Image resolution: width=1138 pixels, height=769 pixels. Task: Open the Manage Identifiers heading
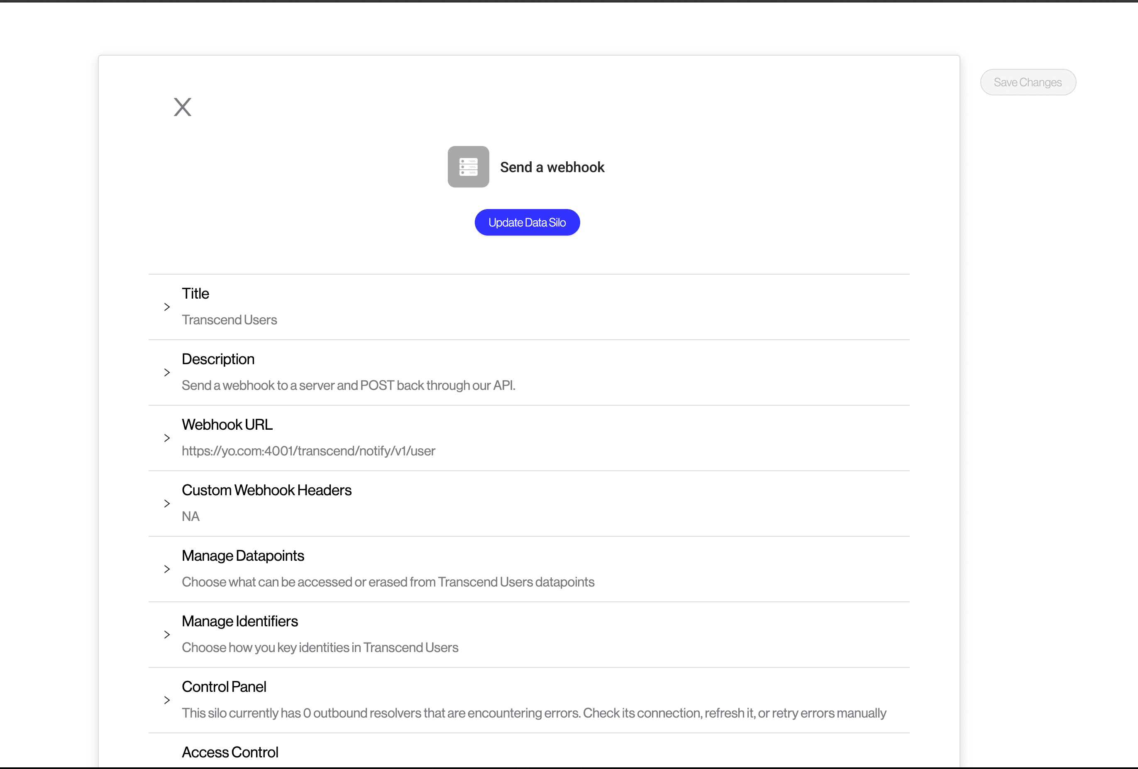(239, 622)
